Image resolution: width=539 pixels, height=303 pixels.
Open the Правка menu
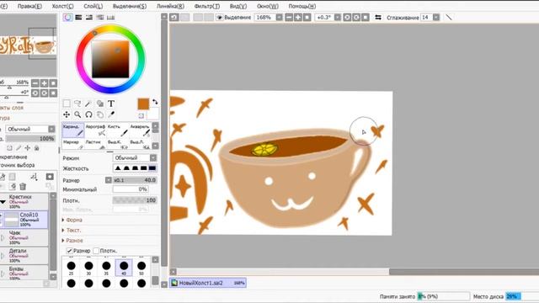29,6
